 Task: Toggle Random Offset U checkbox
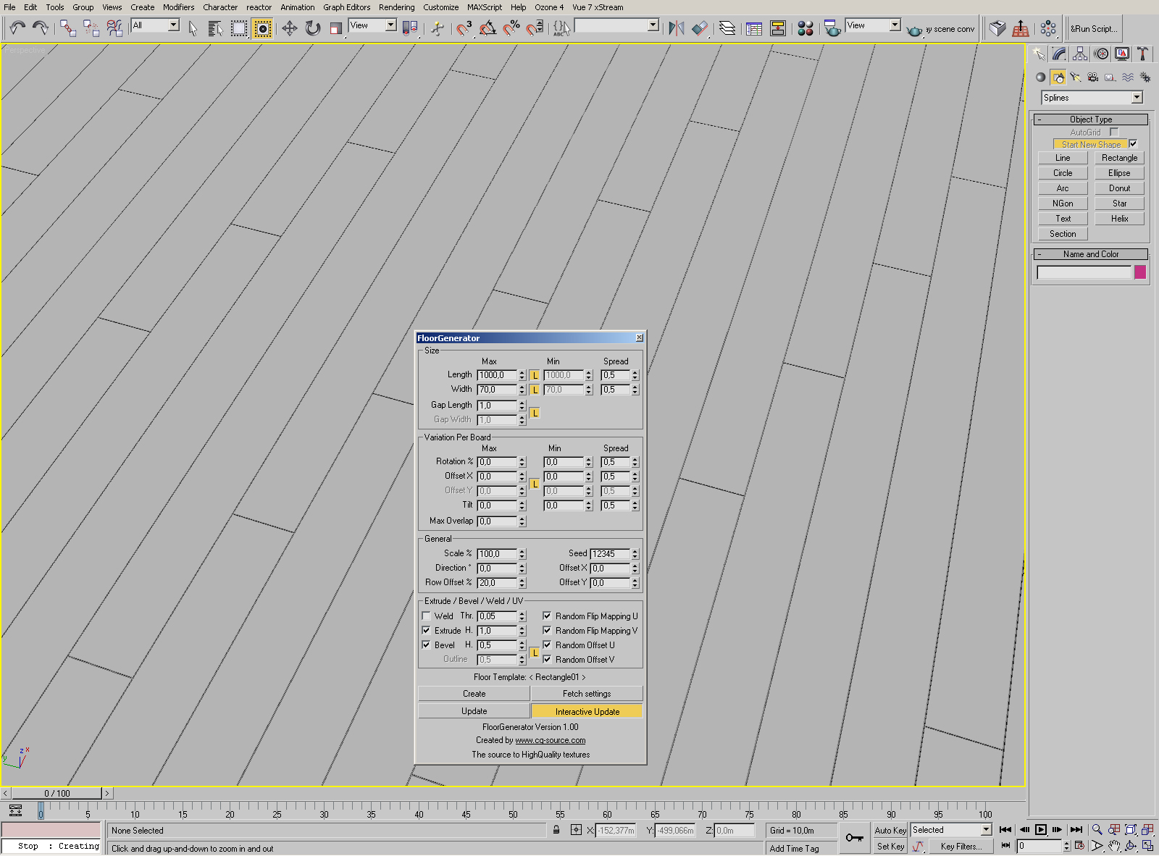point(547,645)
